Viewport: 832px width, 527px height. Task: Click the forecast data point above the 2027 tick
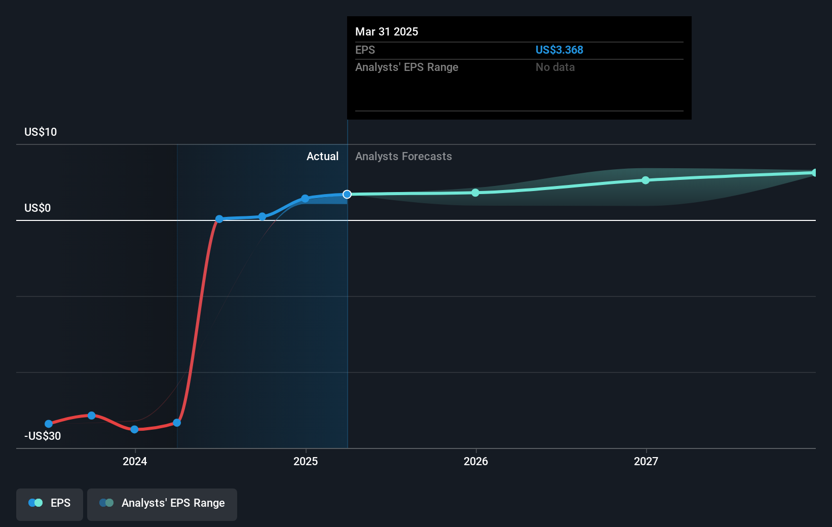(x=646, y=180)
